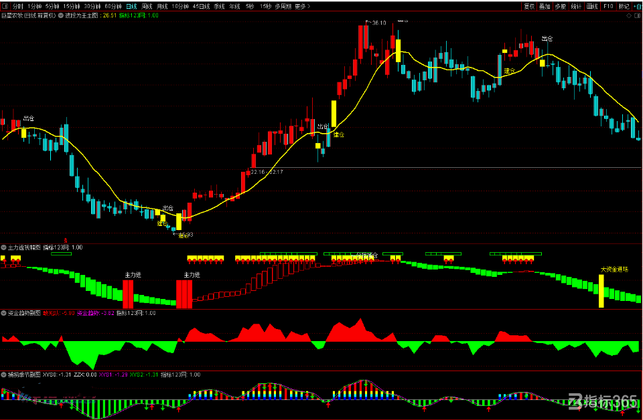Click the 巨星农牧 (日线,前复权) title

pos(29,15)
